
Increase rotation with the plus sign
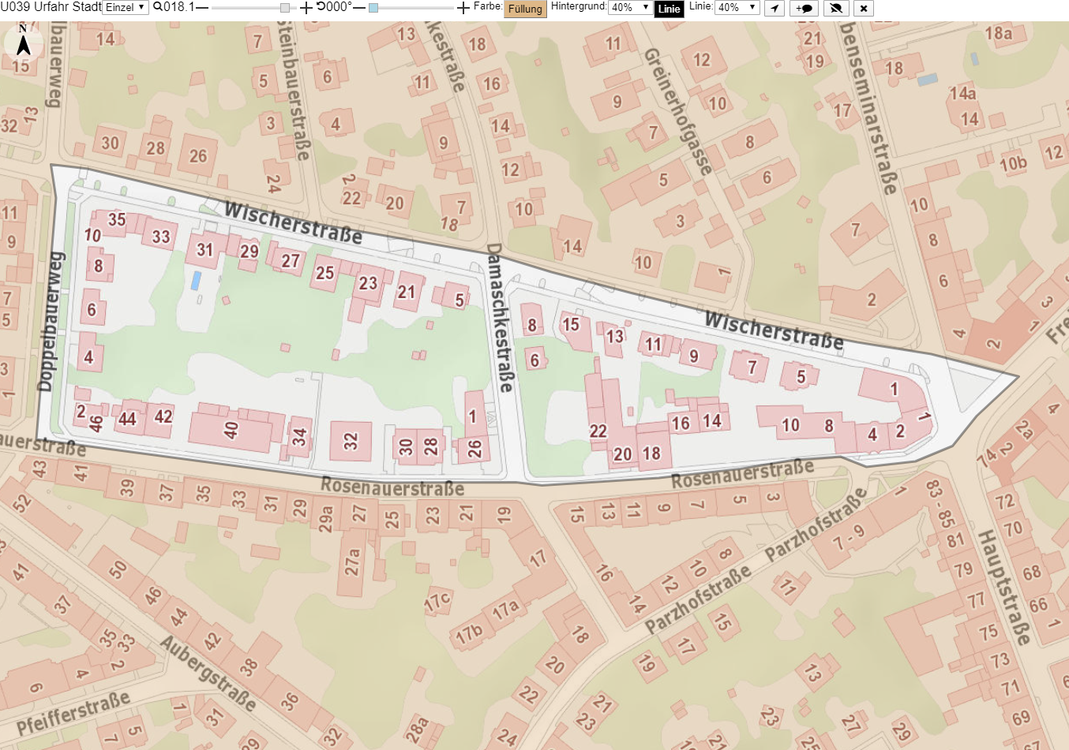(x=463, y=8)
